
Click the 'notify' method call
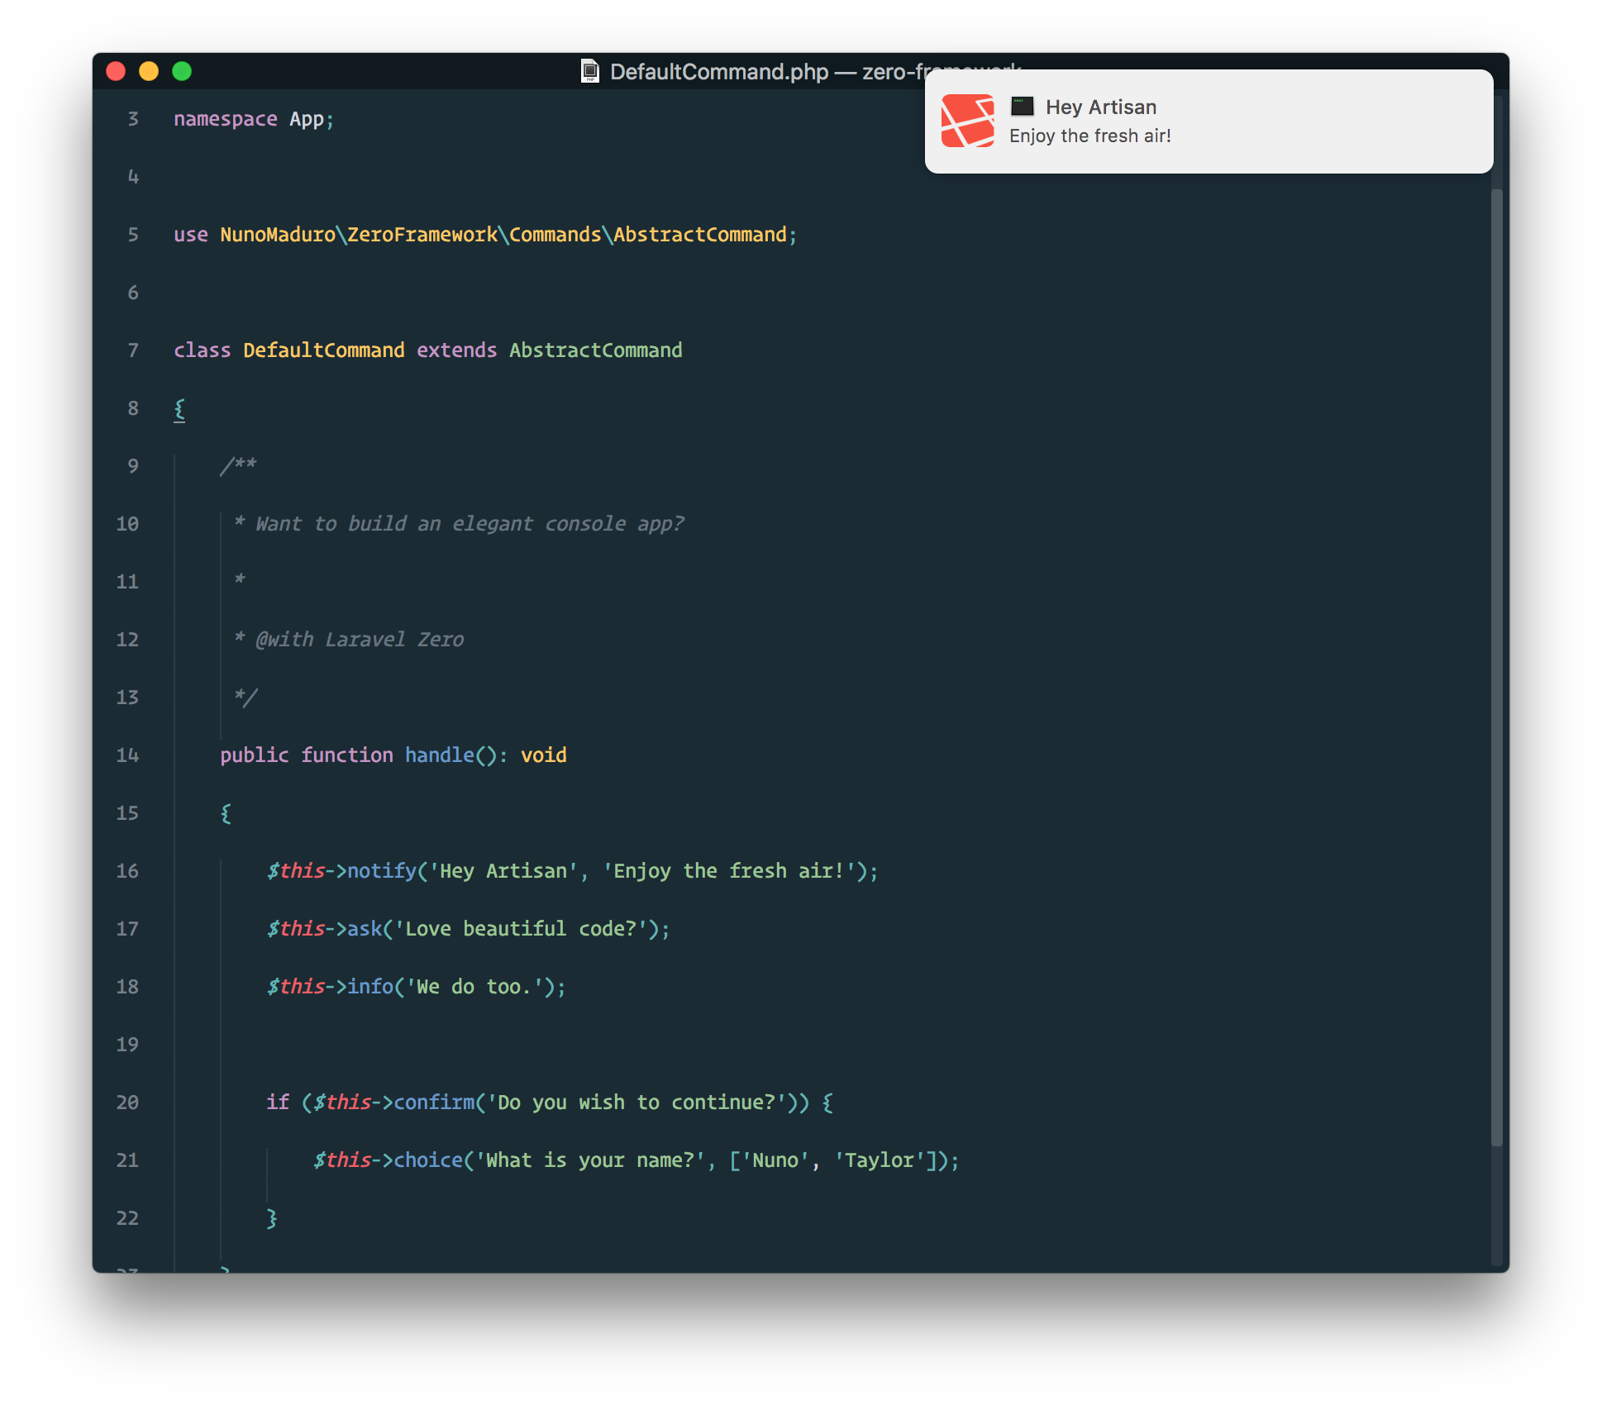[381, 871]
